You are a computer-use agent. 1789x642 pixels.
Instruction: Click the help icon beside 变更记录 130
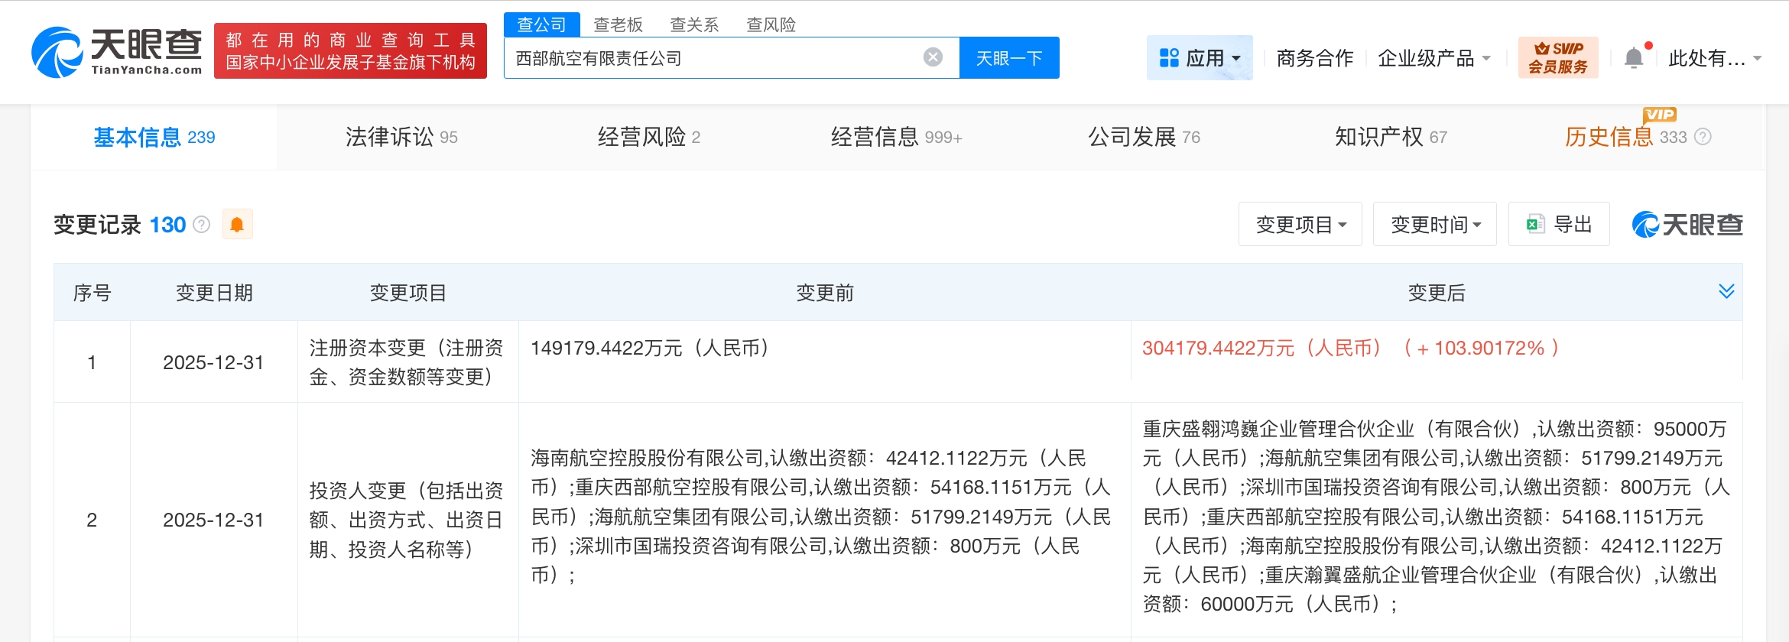pos(202,225)
